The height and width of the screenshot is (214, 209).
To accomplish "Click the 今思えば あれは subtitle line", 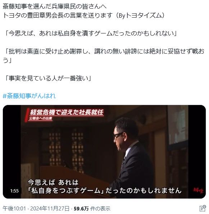I will 53,182.
